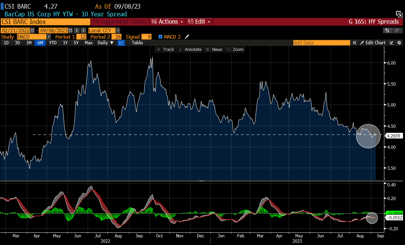Click the Edit Chart button
This screenshot has width=405, height=245.
(x=373, y=43)
